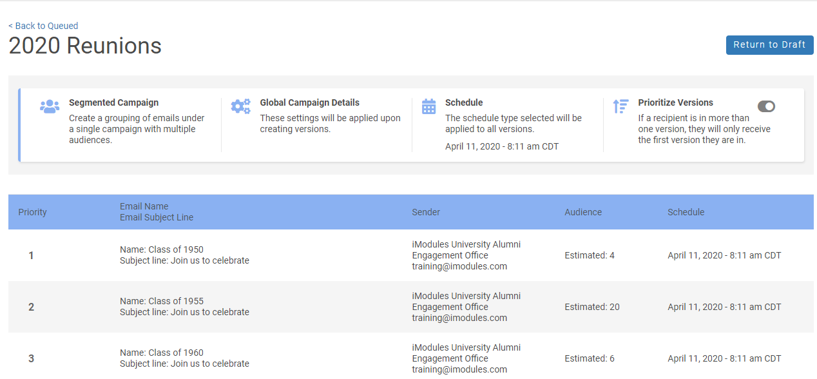This screenshot has height=379, width=817.
Task: Select the Class of 1960 email name
Action: click(x=161, y=353)
